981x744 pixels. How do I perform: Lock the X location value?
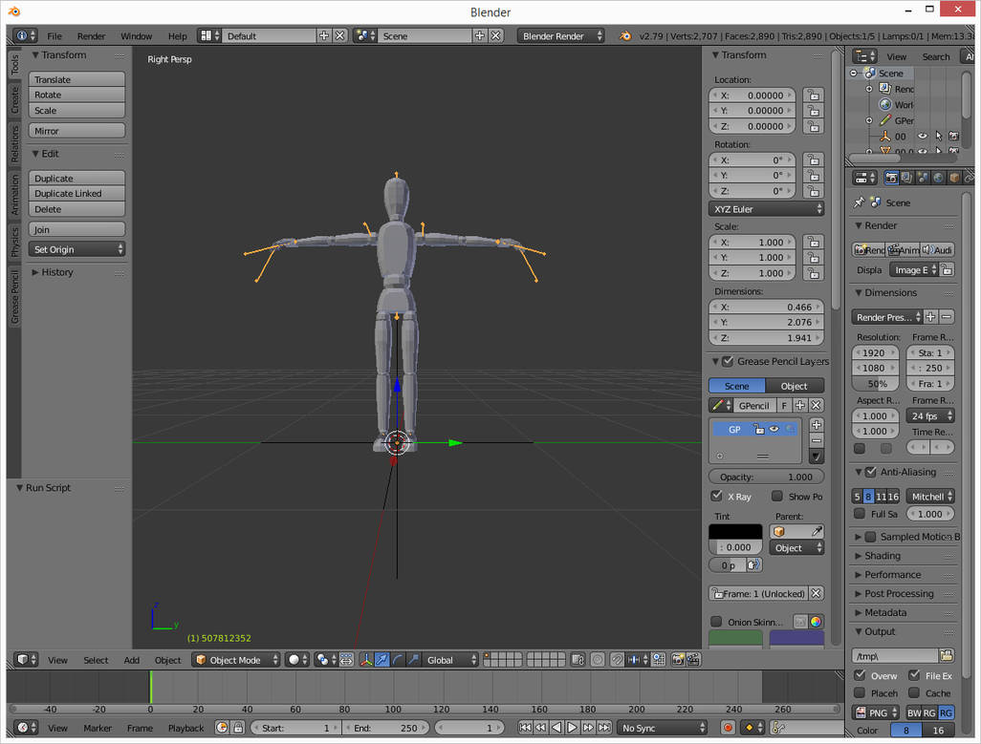[x=814, y=95]
